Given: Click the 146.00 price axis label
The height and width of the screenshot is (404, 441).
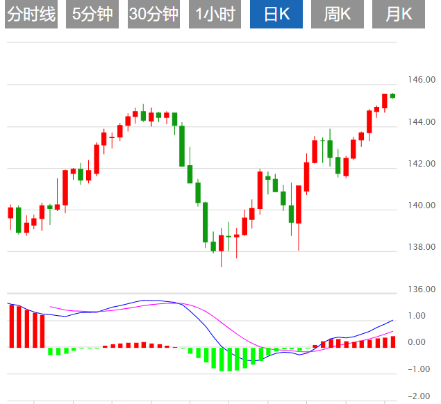Looking at the screenshot, I should click(x=422, y=80).
